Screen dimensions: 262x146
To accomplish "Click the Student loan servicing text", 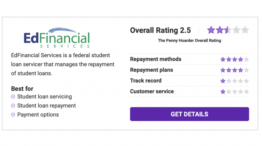I will 45,97.
